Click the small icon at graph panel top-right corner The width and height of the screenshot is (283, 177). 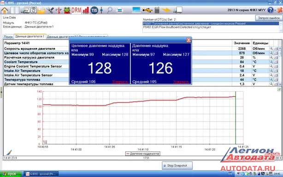point(279,89)
